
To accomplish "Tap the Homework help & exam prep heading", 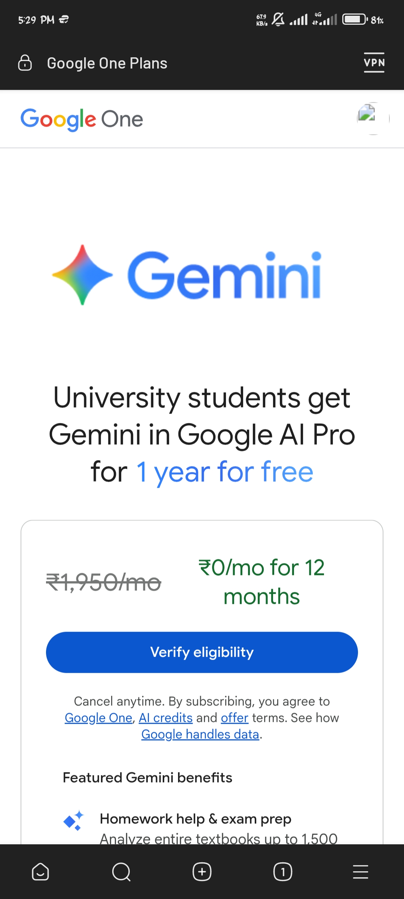I will tap(195, 819).
